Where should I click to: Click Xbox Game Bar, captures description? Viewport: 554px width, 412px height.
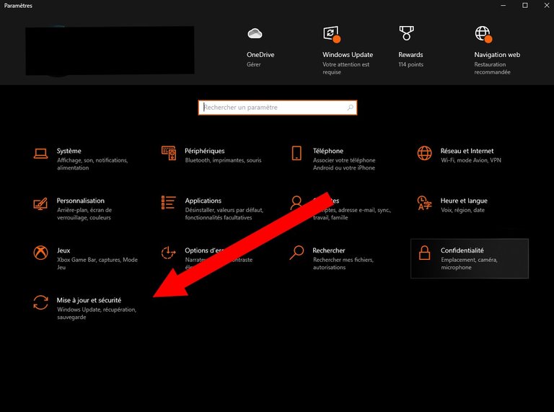click(x=97, y=263)
